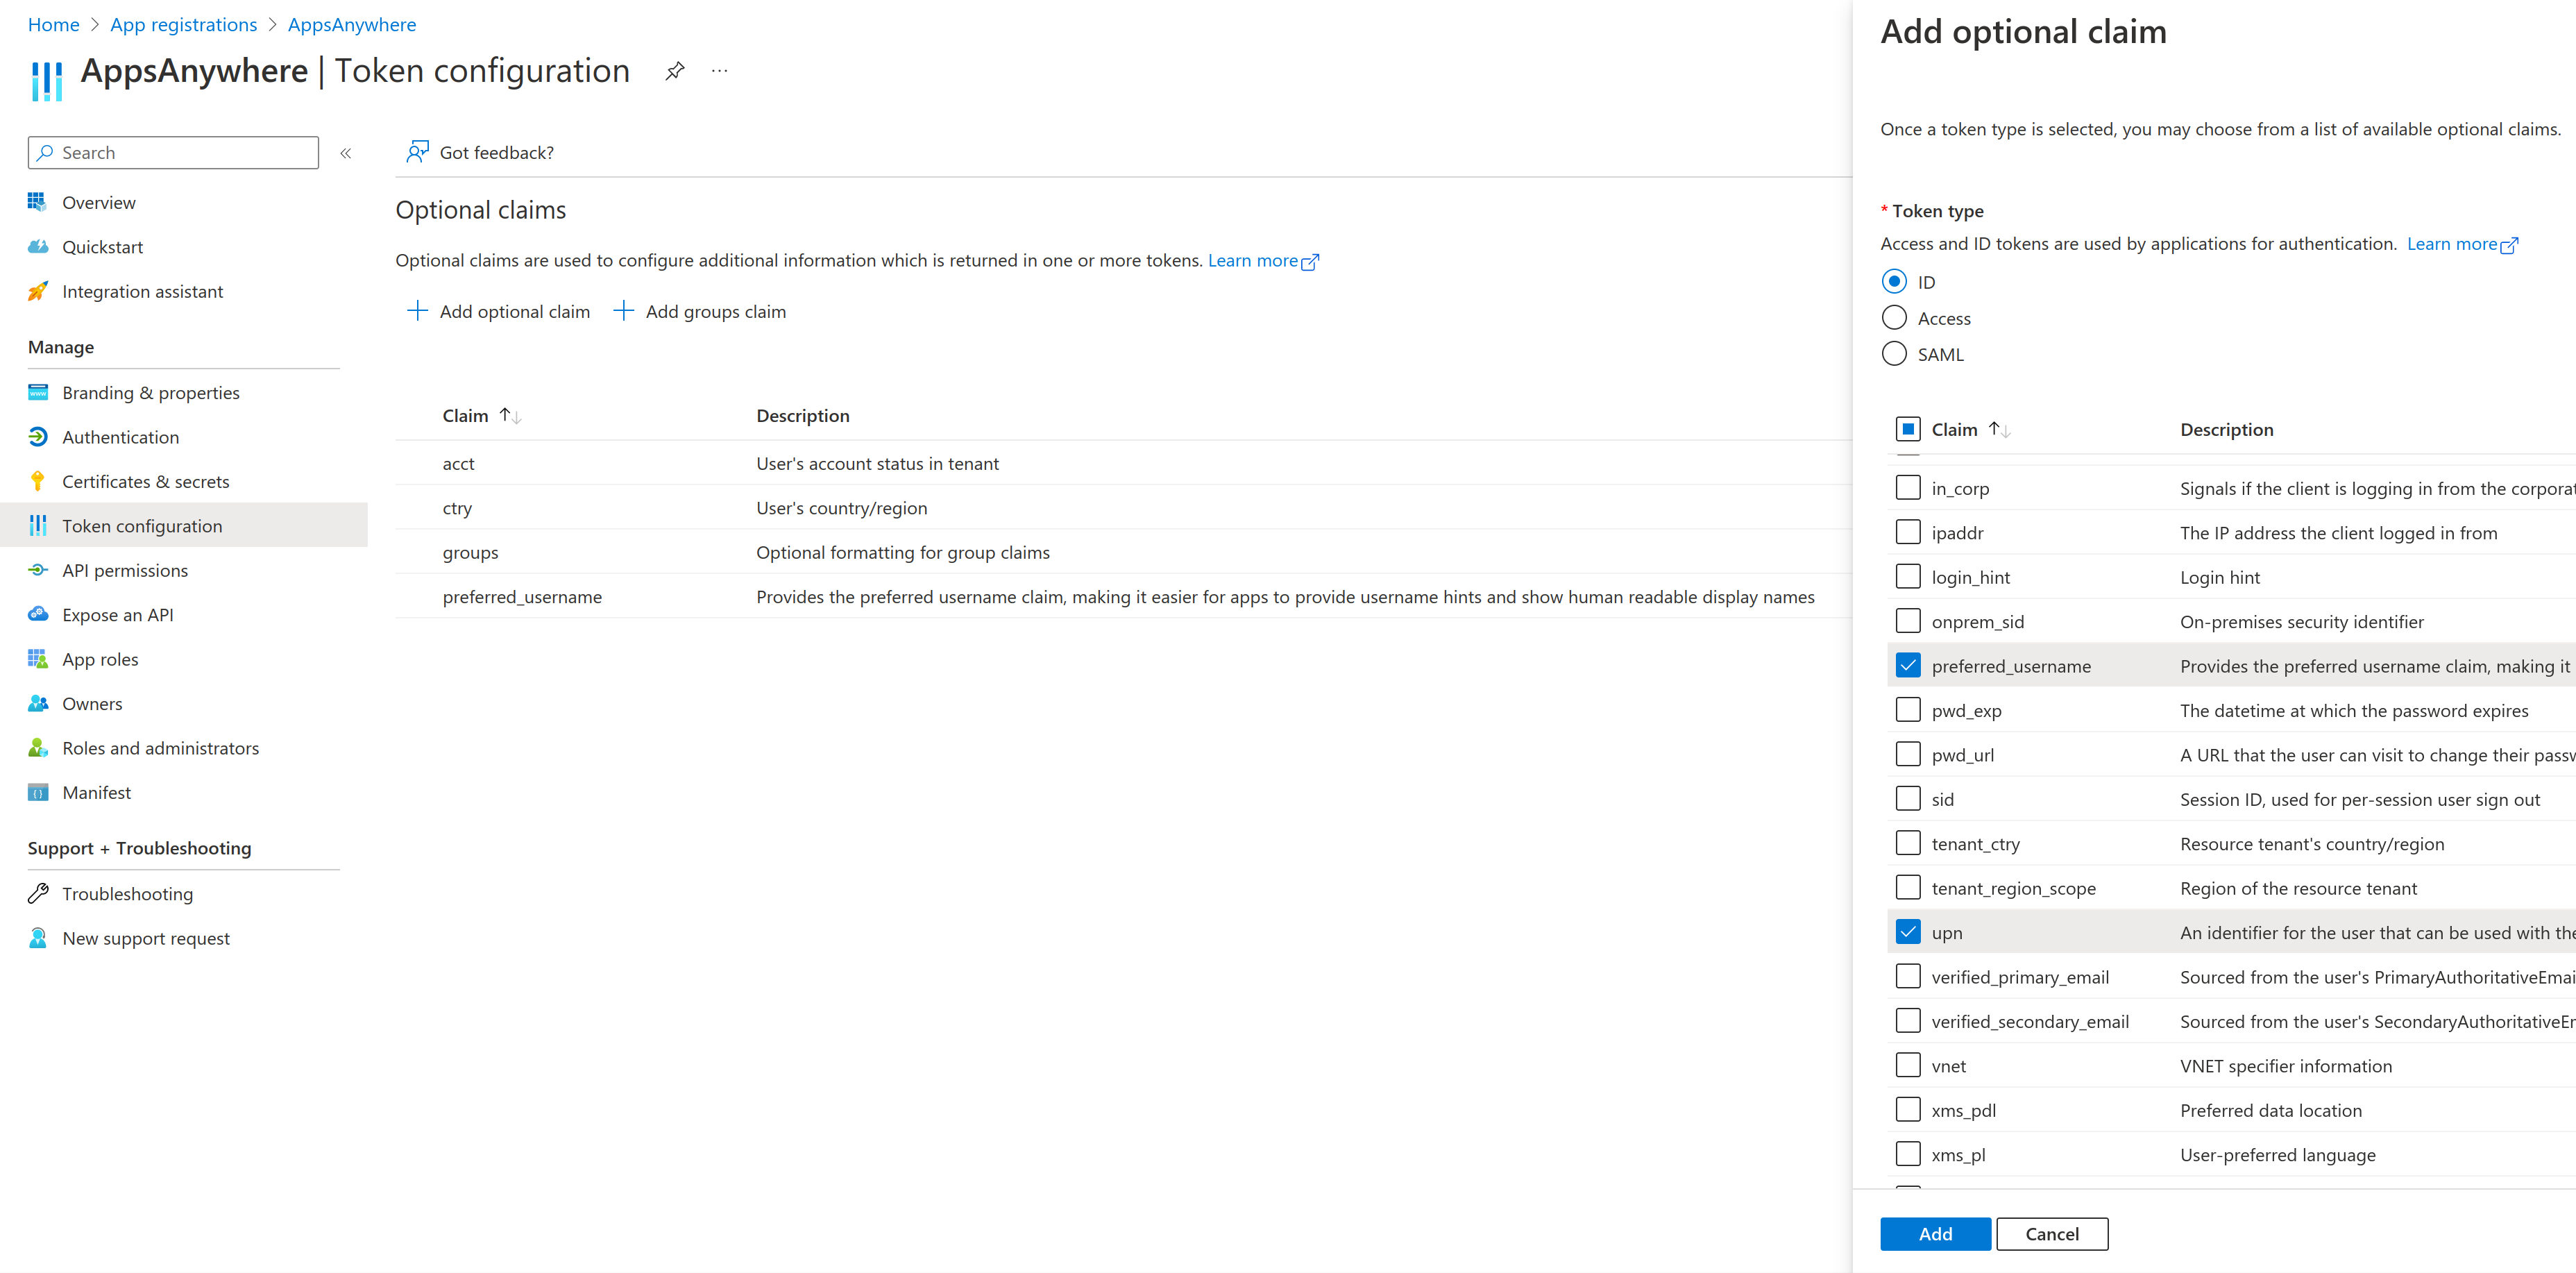Open the Authentication sidebar icon
This screenshot has width=2576, height=1273.
(x=38, y=437)
